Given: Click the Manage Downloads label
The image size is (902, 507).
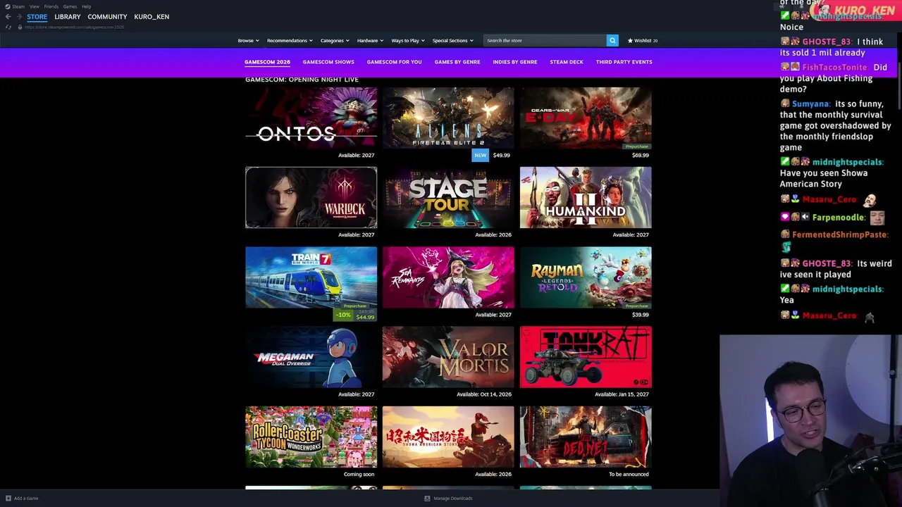Looking at the screenshot, I should tap(453, 499).
